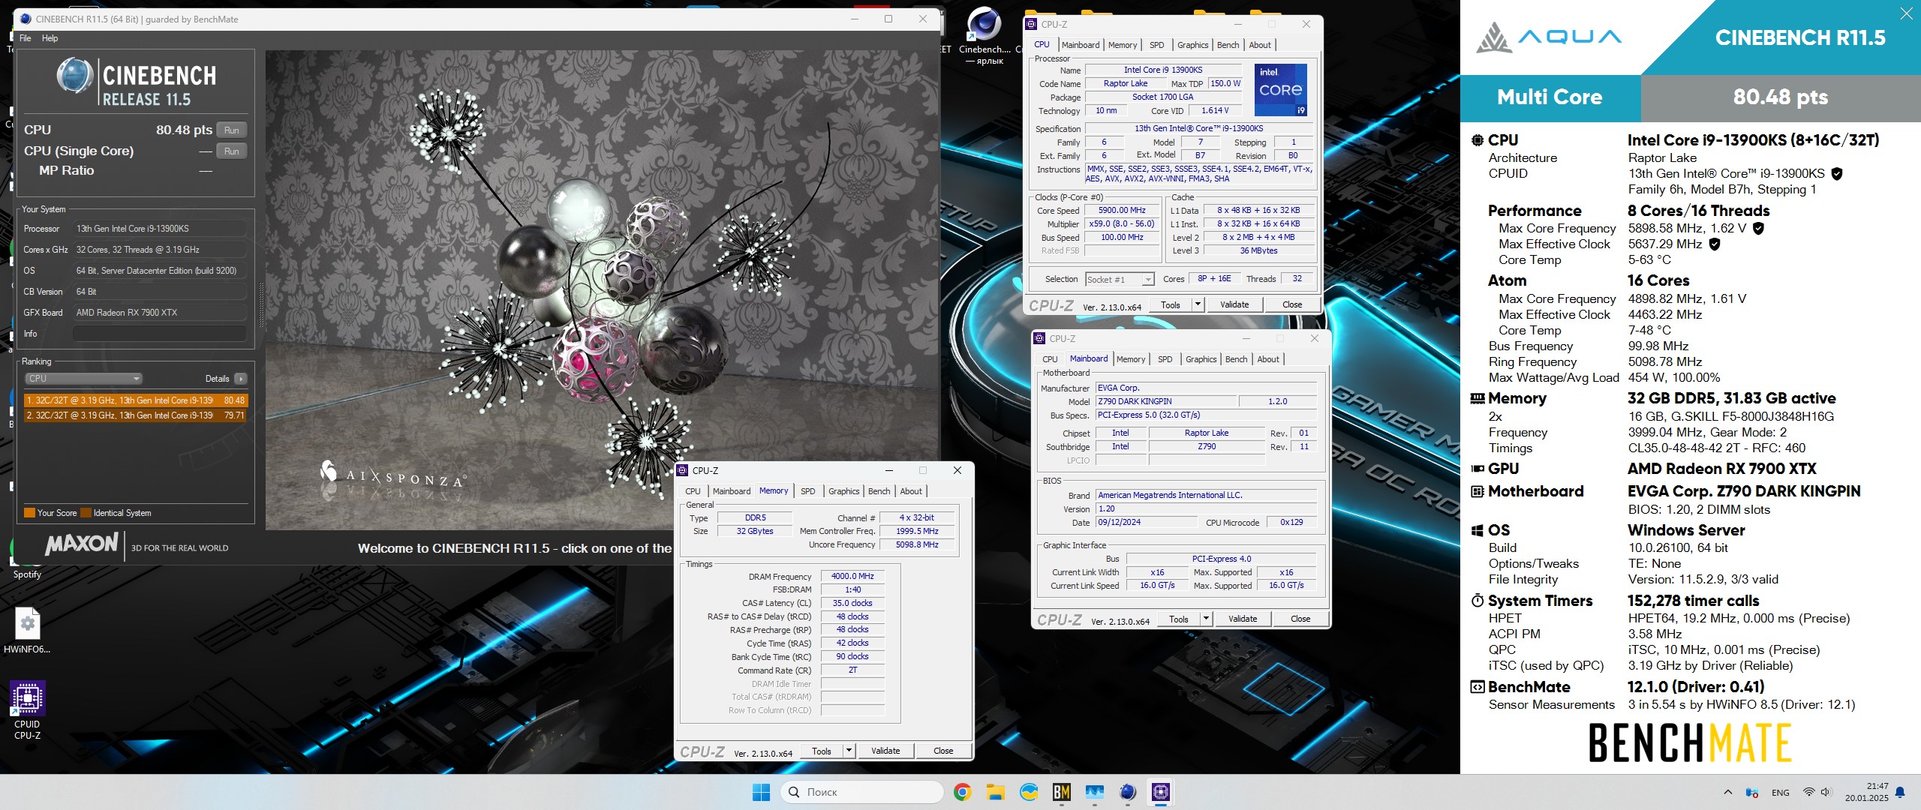This screenshot has height=810, width=1921.
Task: Open volume control from the speaker tray icon
Action: click(x=1826, y=792)
